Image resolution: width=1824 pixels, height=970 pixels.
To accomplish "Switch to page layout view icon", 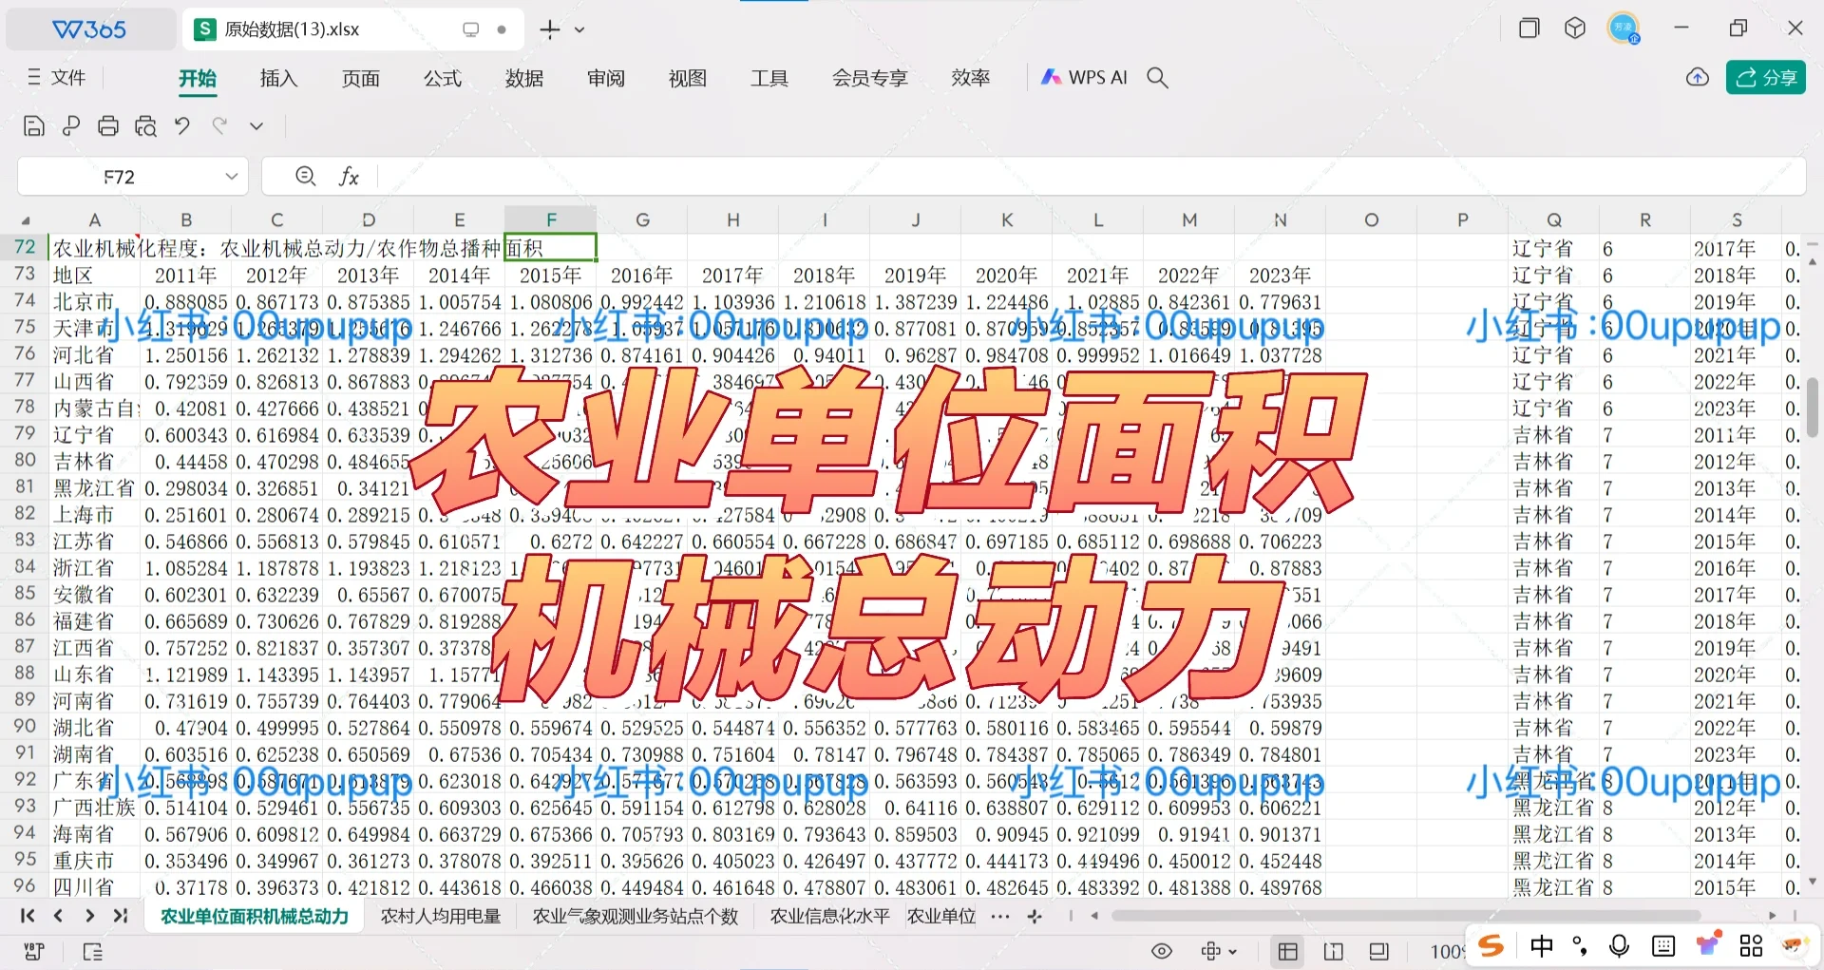I will tap(1379, 951).
